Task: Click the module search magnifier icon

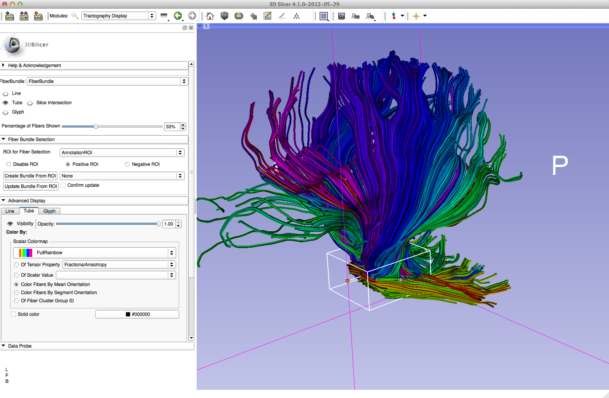Action: coord(75,16)
